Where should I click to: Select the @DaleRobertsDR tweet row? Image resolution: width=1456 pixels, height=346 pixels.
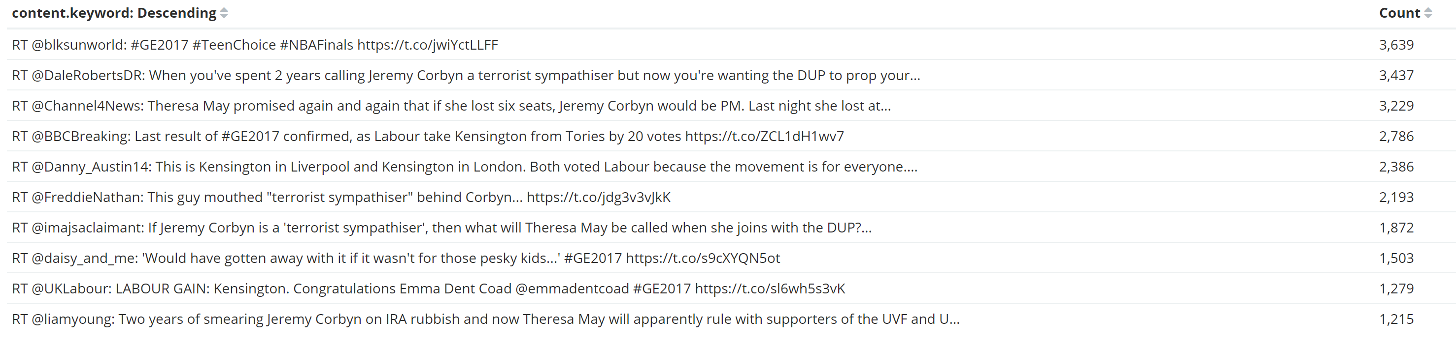point(466,76)
